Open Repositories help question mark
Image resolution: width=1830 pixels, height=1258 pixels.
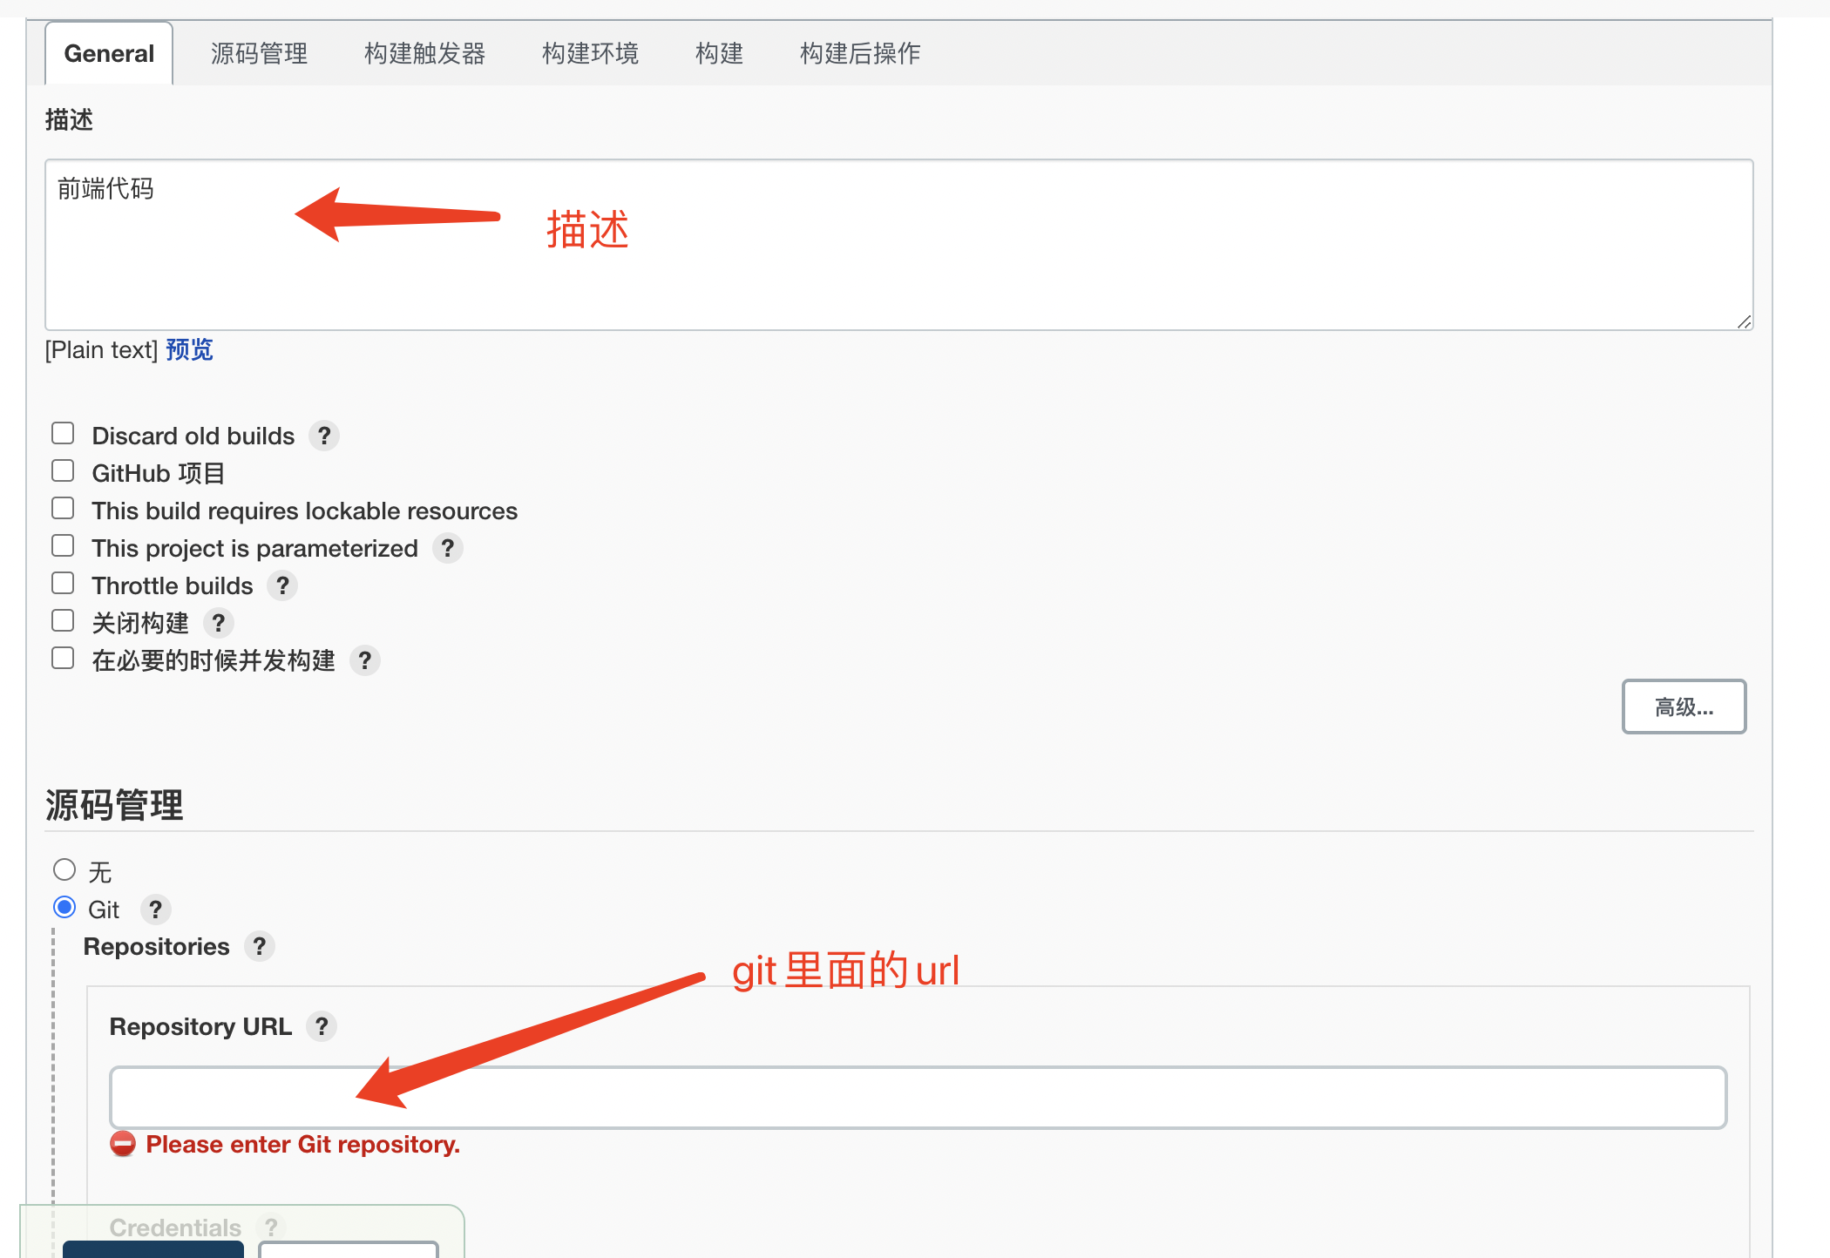point(260,946)
